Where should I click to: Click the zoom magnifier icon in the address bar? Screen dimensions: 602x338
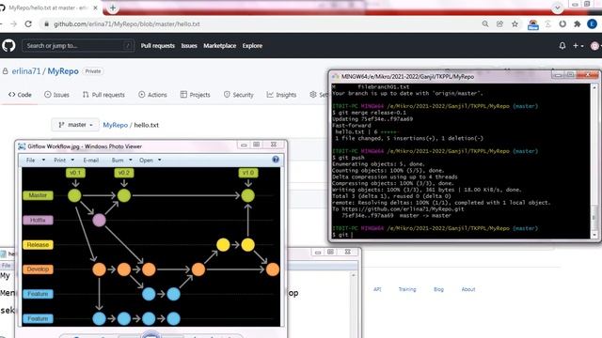point(485,23)
